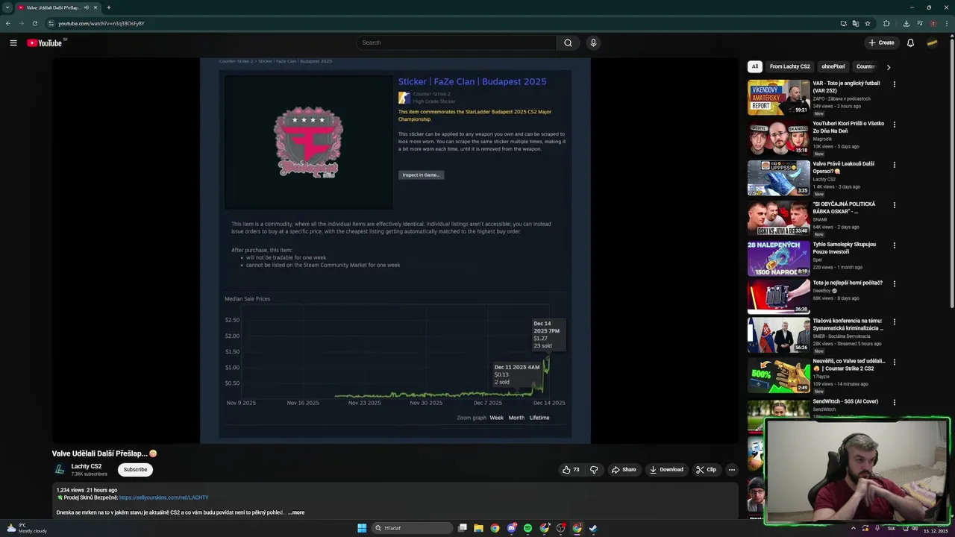Open the VAR 252 video thumbnail
955x537 pixels.
point(779,97)
